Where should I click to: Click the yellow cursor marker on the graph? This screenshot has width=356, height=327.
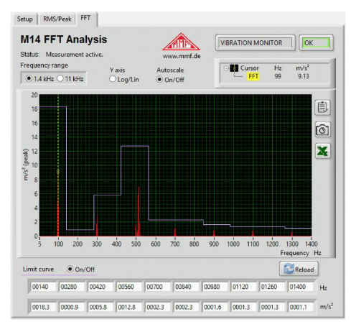point(58,172)
